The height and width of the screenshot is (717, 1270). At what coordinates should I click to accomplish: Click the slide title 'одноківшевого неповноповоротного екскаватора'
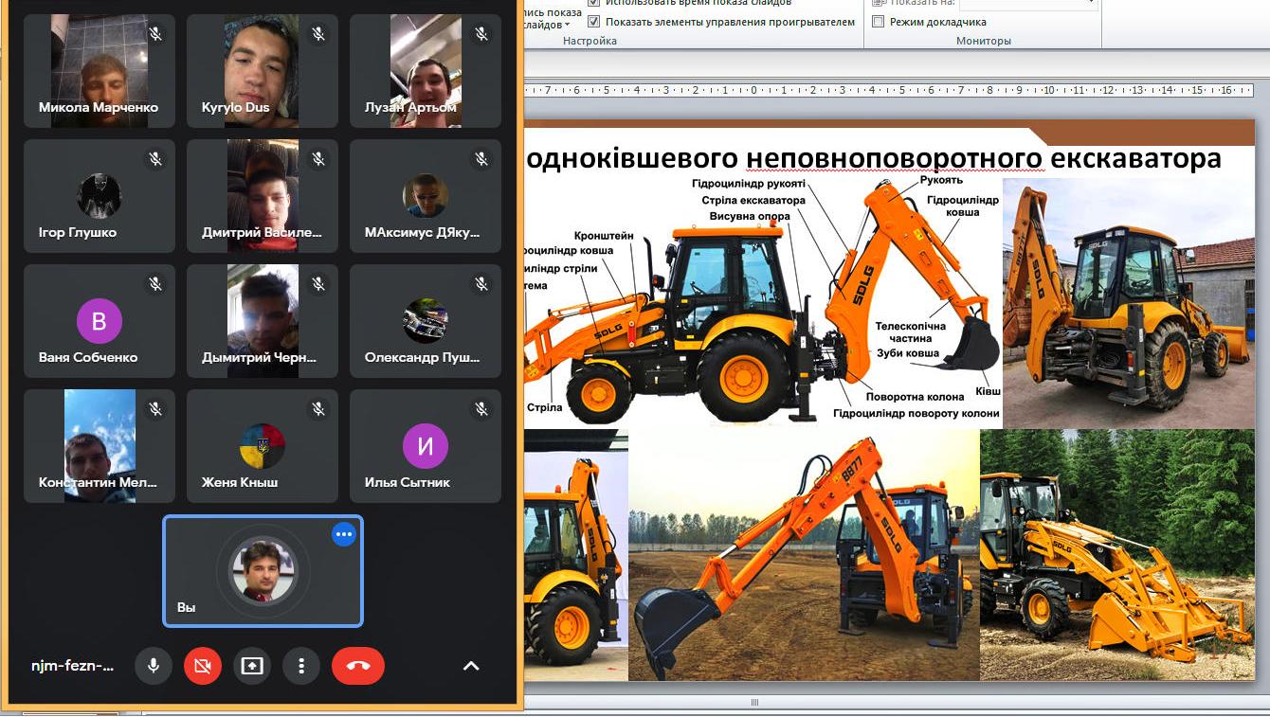click(874, 158)
